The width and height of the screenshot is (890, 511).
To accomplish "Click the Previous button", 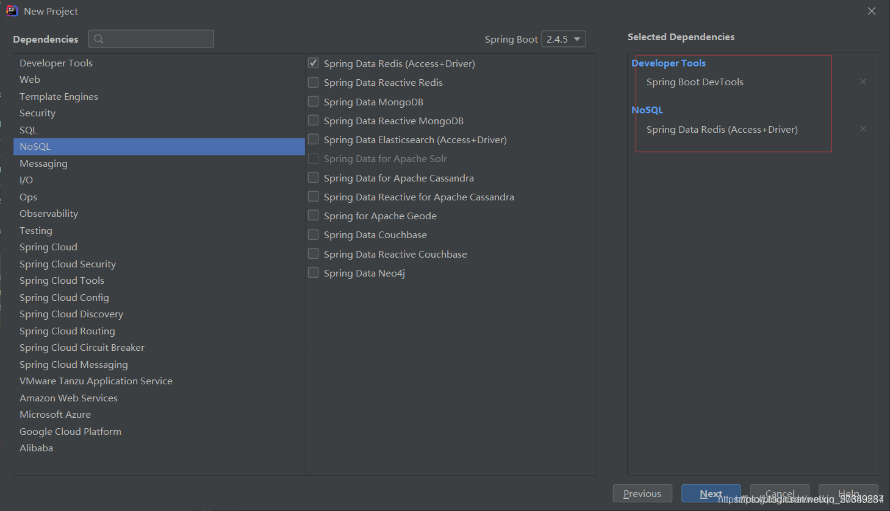I will click(642, 493).
